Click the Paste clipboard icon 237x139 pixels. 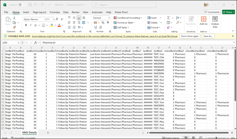(x=8, y=19)
